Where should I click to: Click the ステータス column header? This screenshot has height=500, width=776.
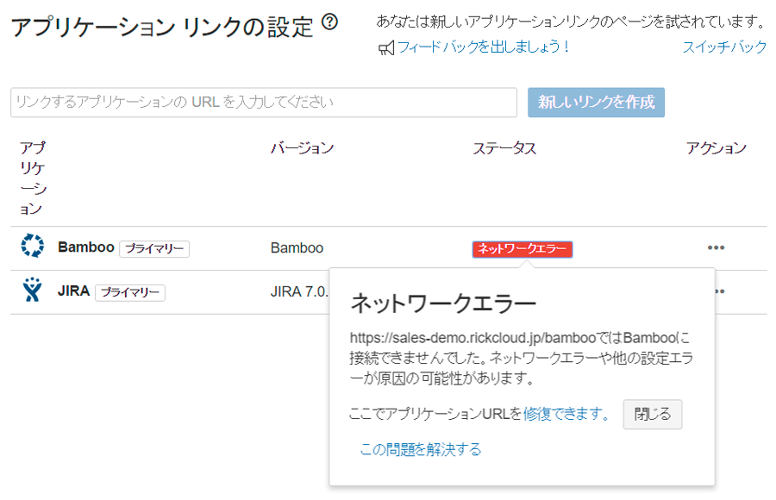504,147
